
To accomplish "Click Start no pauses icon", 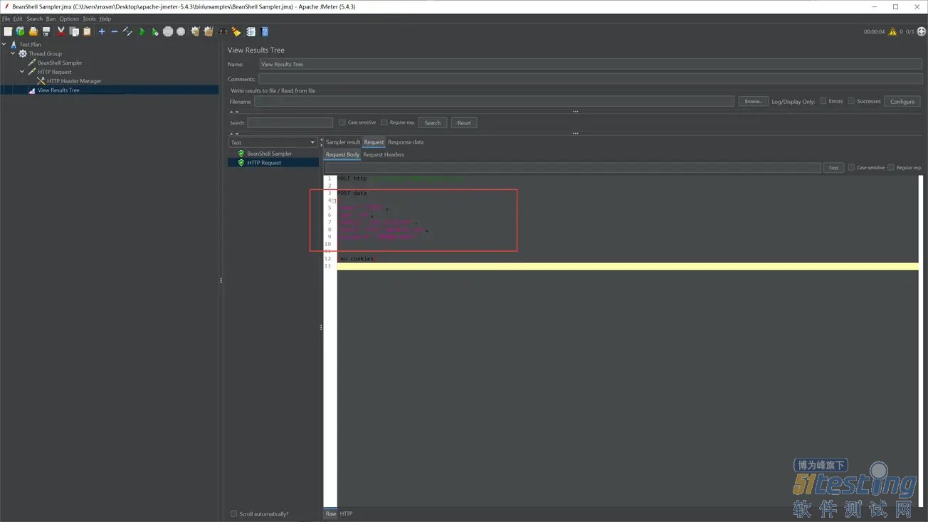I will pyautogui.click(x=154, y=31).
